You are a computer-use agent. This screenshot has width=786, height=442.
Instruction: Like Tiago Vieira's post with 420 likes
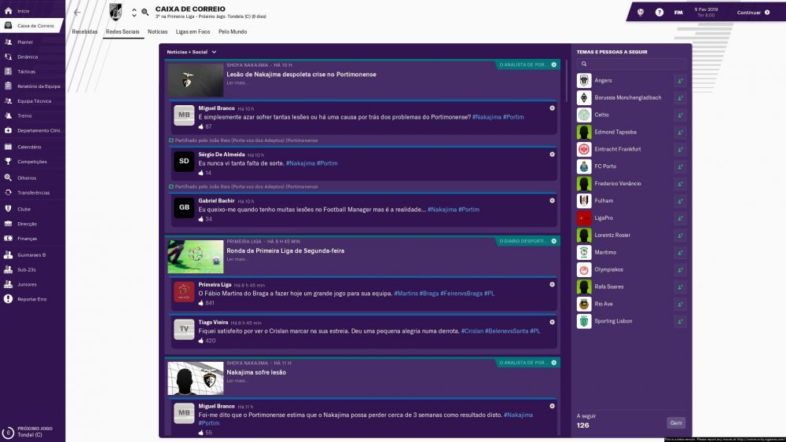tap(201, 341)
